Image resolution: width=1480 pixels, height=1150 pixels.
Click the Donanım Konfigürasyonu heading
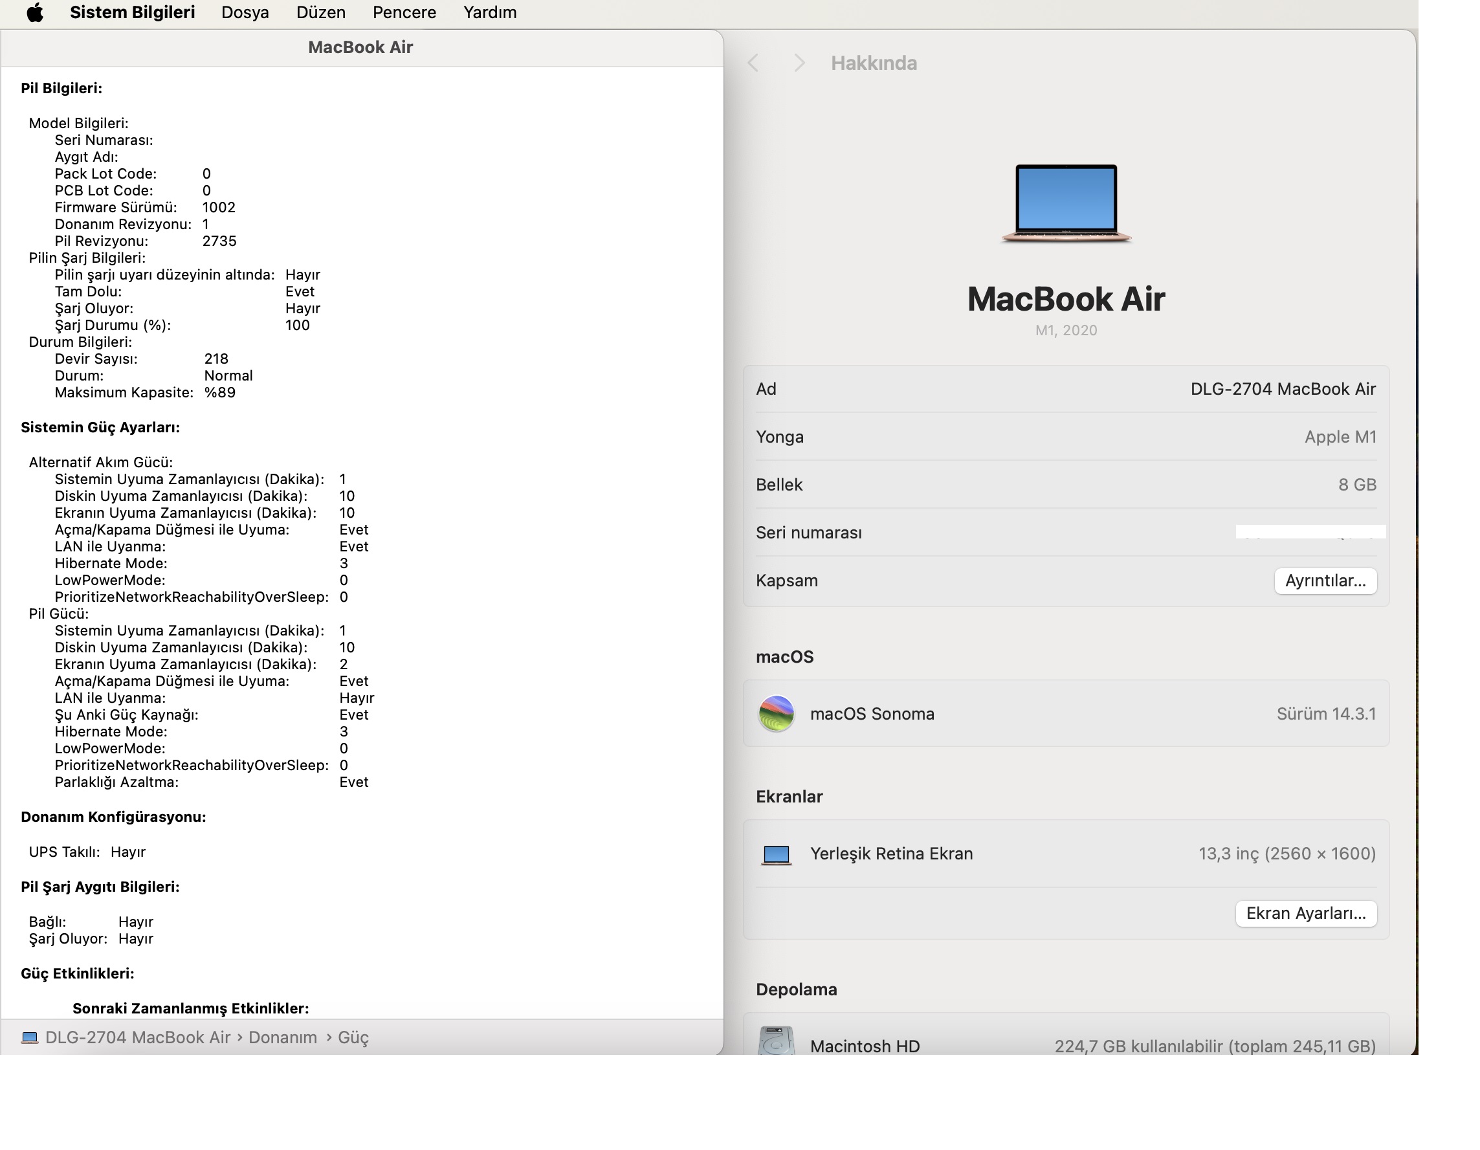tap(113, 817)
